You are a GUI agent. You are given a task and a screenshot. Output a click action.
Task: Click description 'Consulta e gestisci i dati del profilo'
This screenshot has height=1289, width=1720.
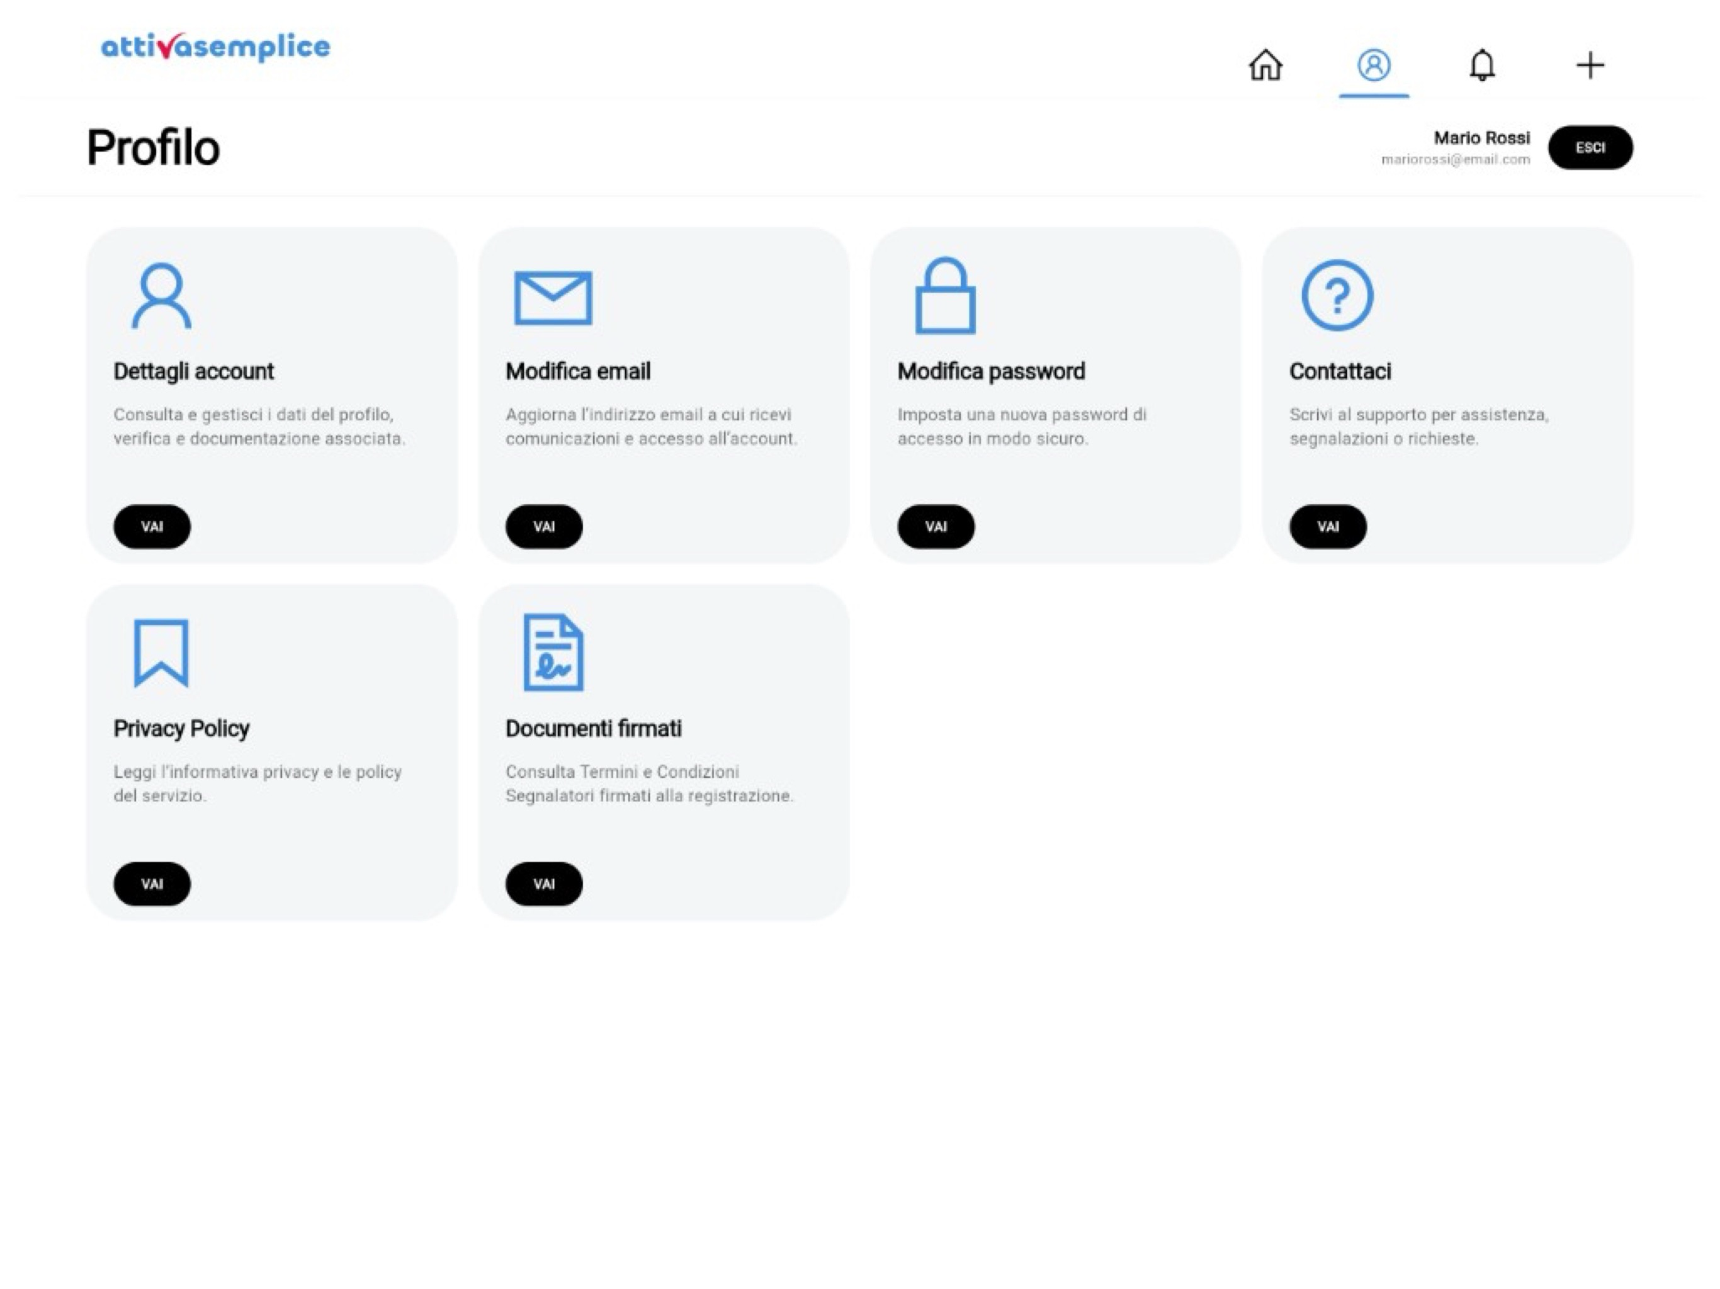tap(259, 426)
